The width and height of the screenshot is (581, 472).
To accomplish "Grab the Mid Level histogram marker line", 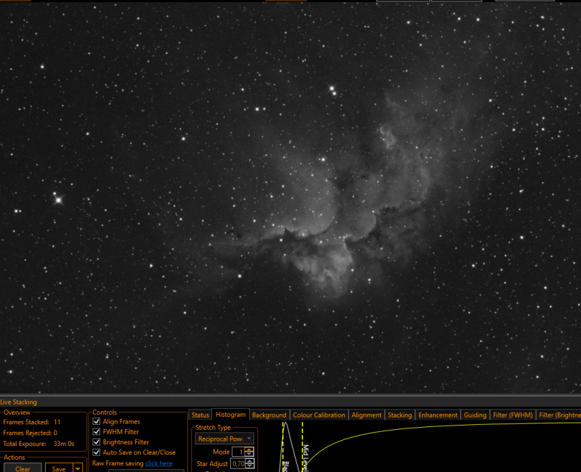I will [x=302, y=447].
